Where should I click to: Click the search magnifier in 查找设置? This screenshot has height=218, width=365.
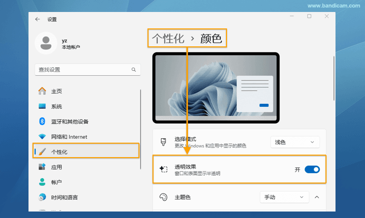133,69
